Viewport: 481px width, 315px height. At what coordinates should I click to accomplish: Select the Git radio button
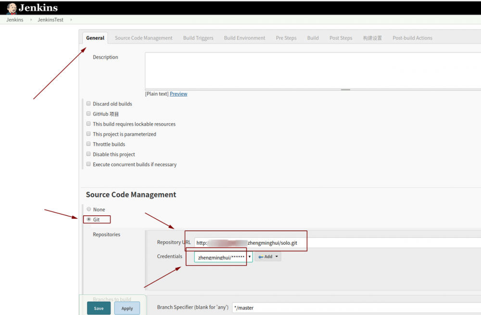tap(89, 220)
